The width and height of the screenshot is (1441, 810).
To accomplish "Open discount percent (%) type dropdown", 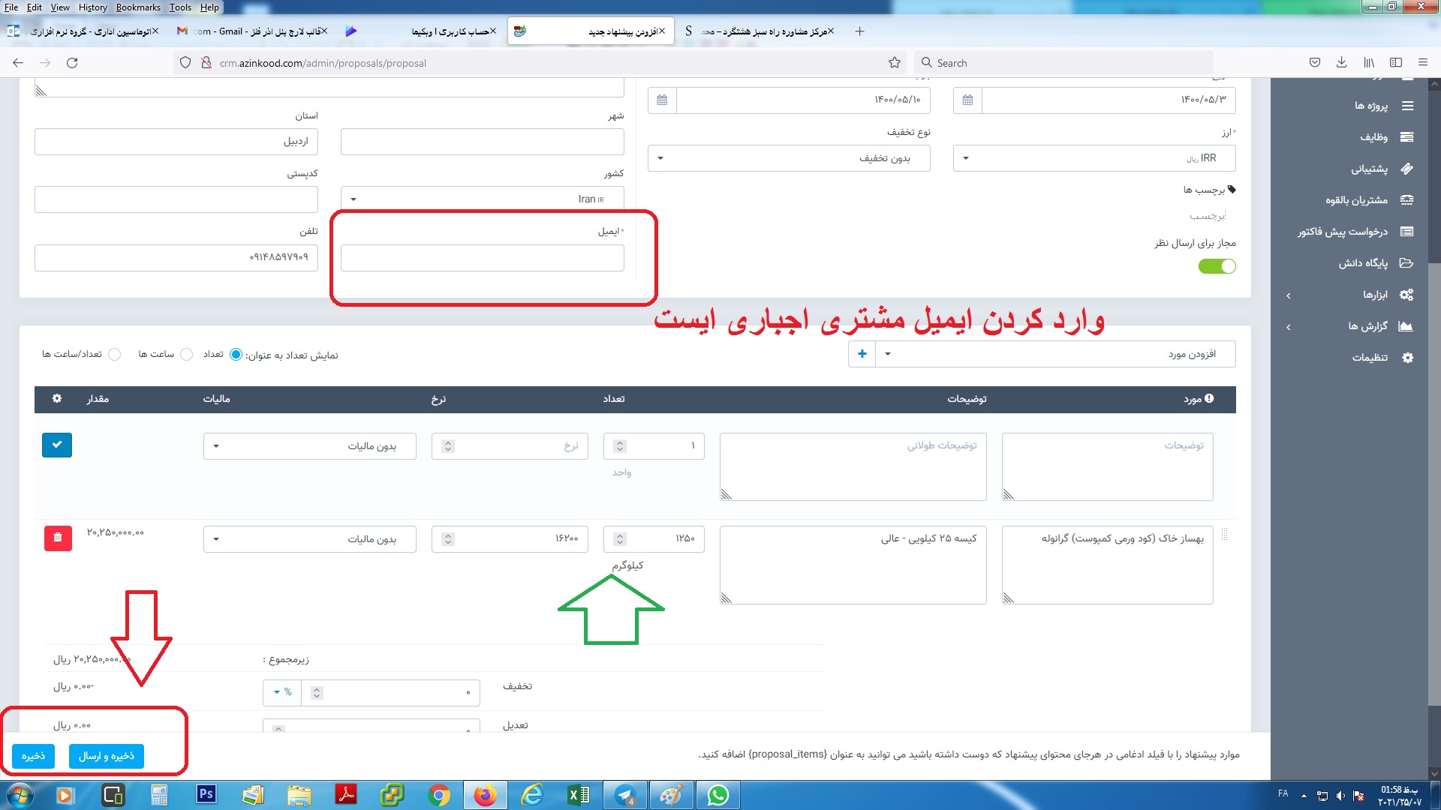I will (282, 692).
